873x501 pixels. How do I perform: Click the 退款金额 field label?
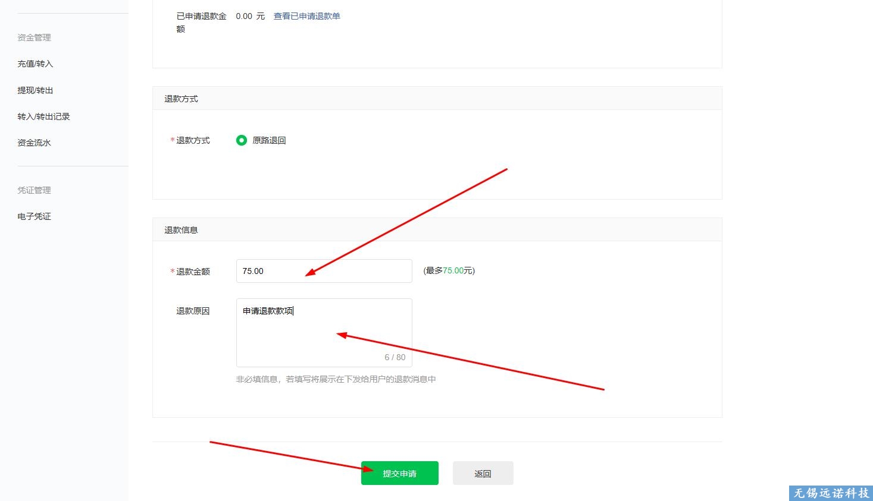click(x=193, y=272)
